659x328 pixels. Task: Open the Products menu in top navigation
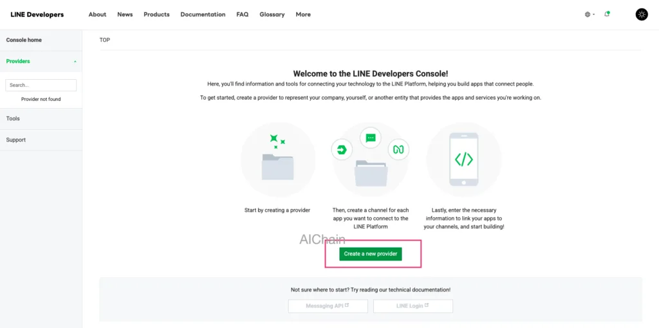pos(156,14)
